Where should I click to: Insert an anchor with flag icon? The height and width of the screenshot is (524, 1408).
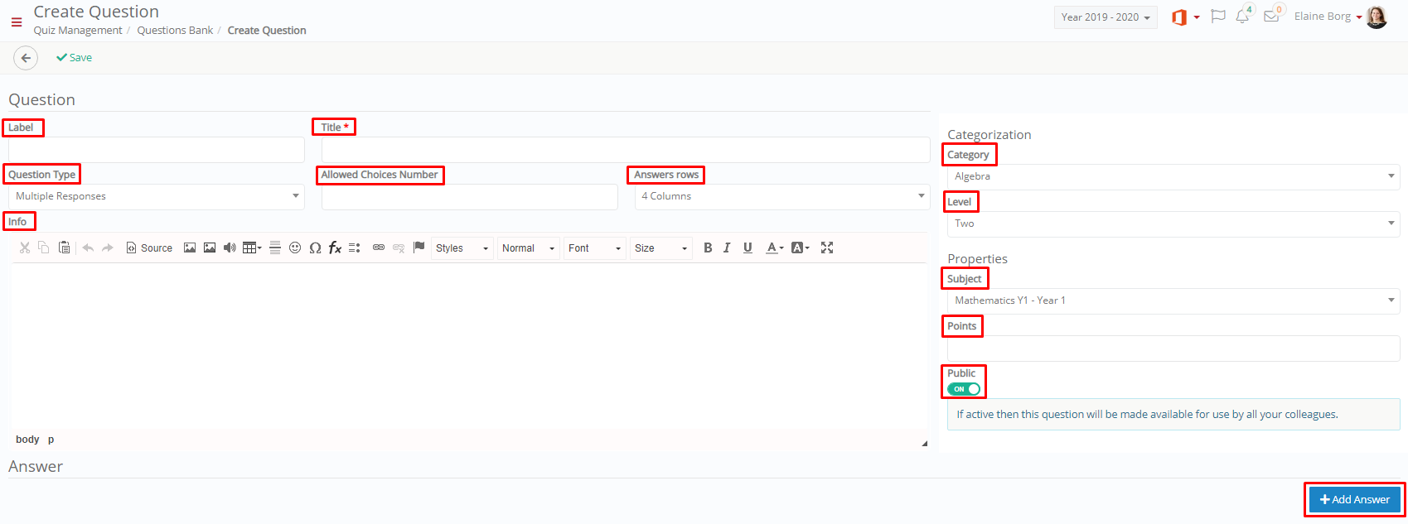(x=419, y=248)
